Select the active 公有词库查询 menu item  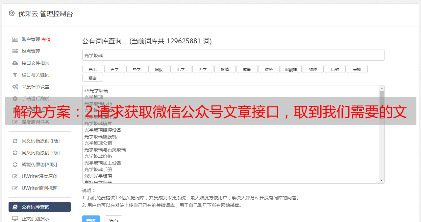pos(39,207)
